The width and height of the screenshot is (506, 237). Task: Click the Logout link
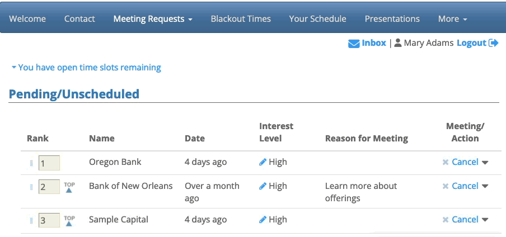471,43
